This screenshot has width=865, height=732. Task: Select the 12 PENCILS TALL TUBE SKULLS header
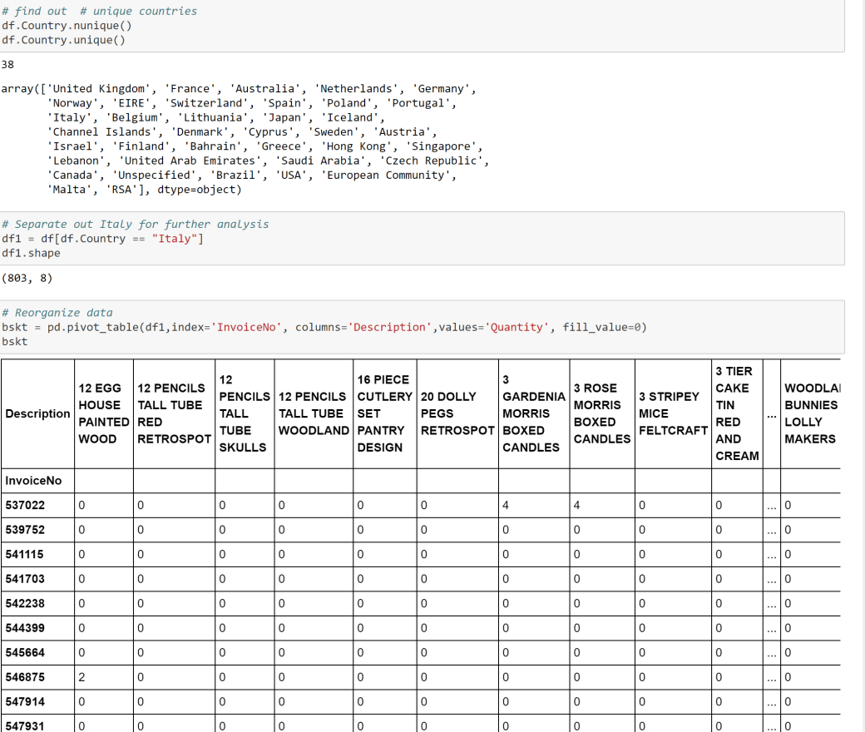[x=245, y=413]
